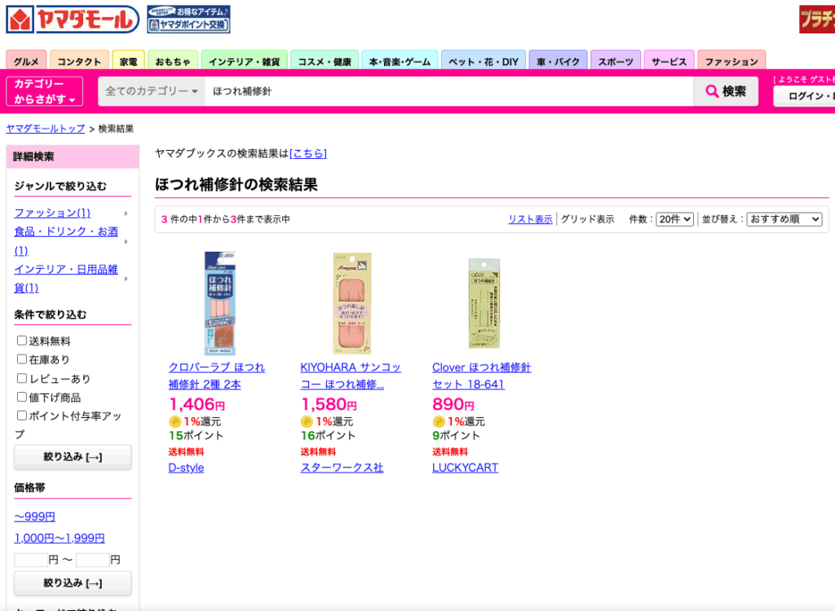Open Clover ほつれ補修針セット 18-641 link

pyautogui.click(x=481, y=376)
